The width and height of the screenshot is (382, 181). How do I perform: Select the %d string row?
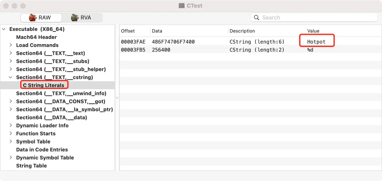(x=204, y=50)
